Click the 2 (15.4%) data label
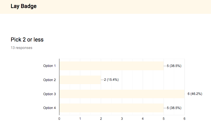Screen dimensions: 211x132 [x=111, y=80]
